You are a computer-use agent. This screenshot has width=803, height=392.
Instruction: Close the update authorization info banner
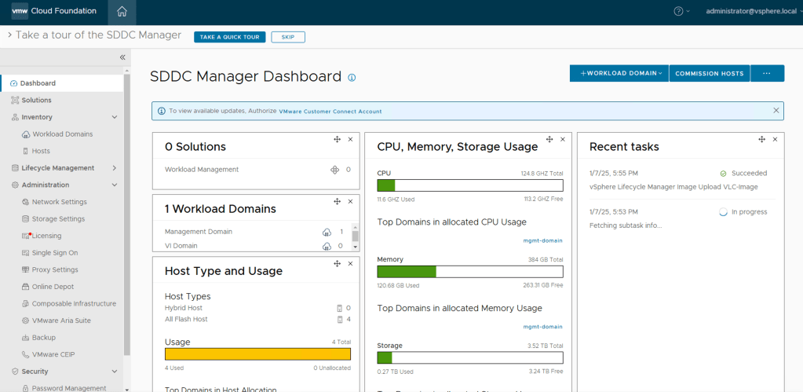(776, 111)
